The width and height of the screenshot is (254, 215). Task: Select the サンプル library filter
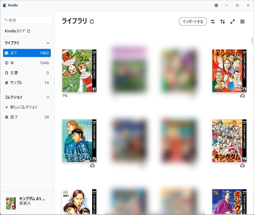pyautogui.click(x=27, y=83)
